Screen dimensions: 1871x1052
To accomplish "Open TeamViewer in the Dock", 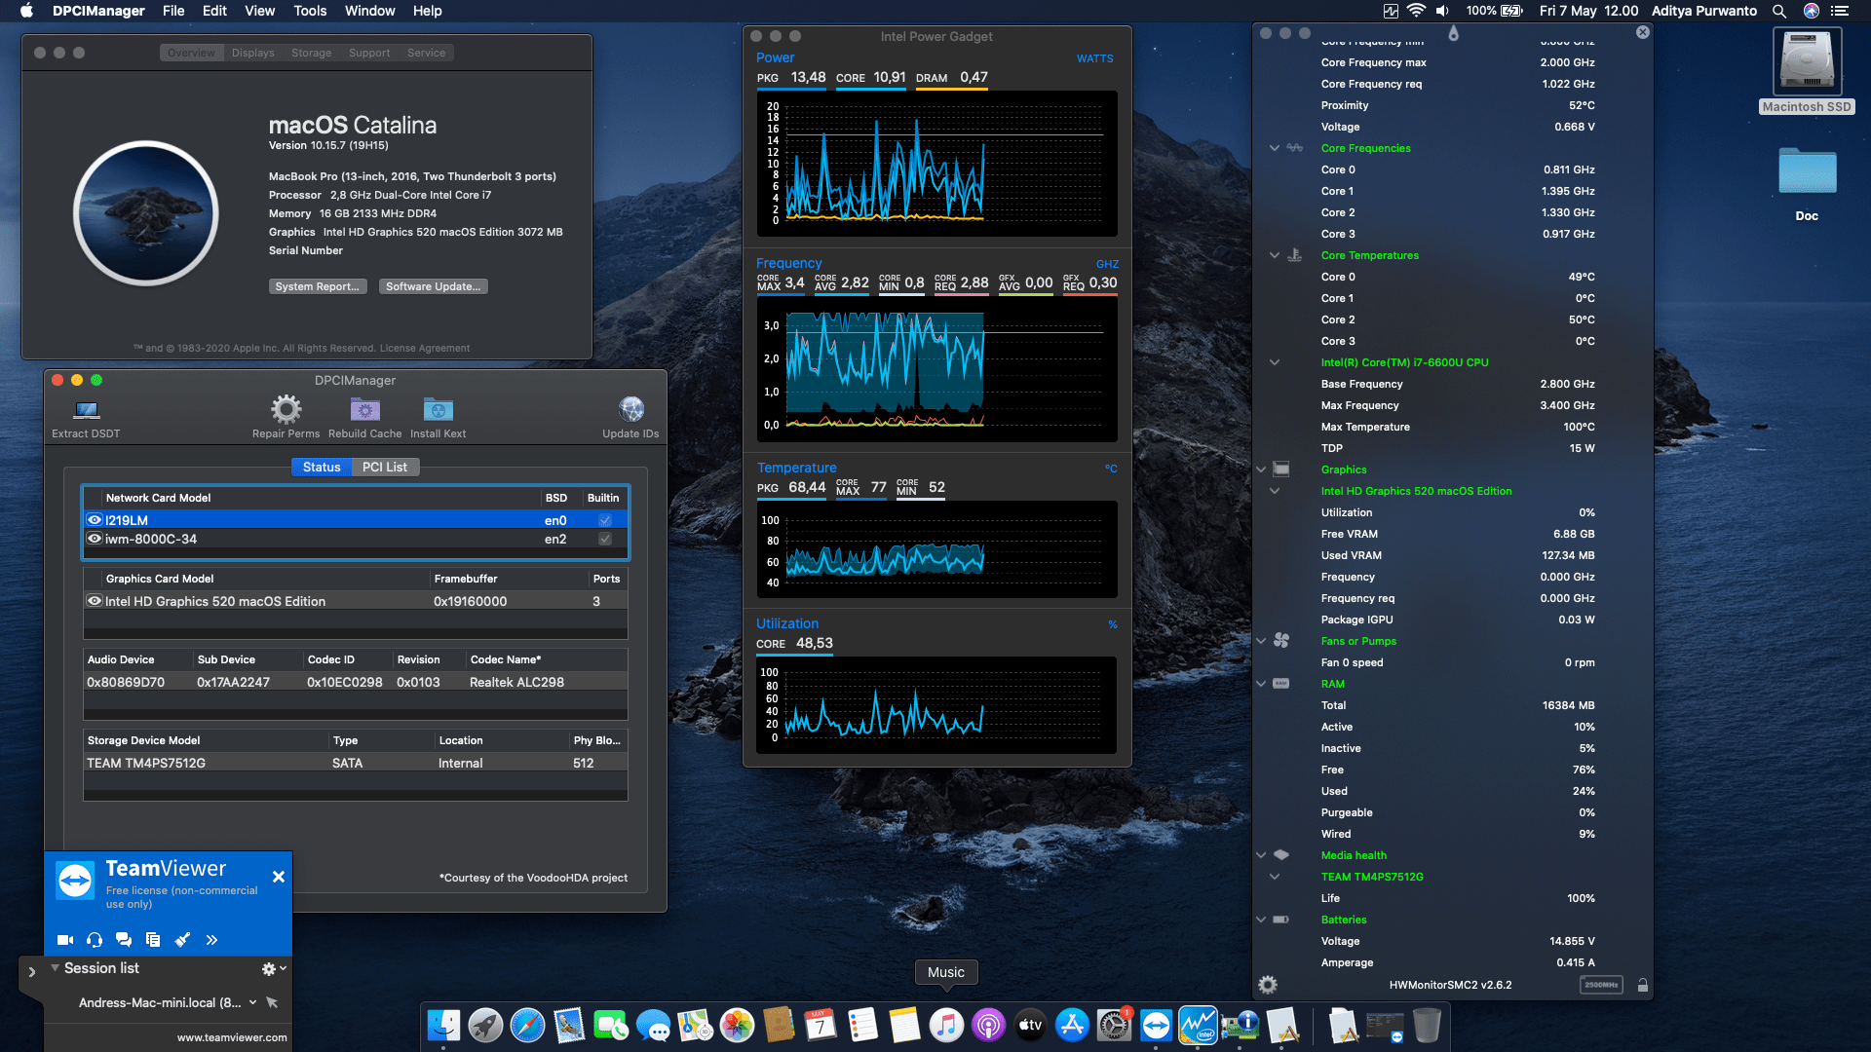I will point(1156,1025).
